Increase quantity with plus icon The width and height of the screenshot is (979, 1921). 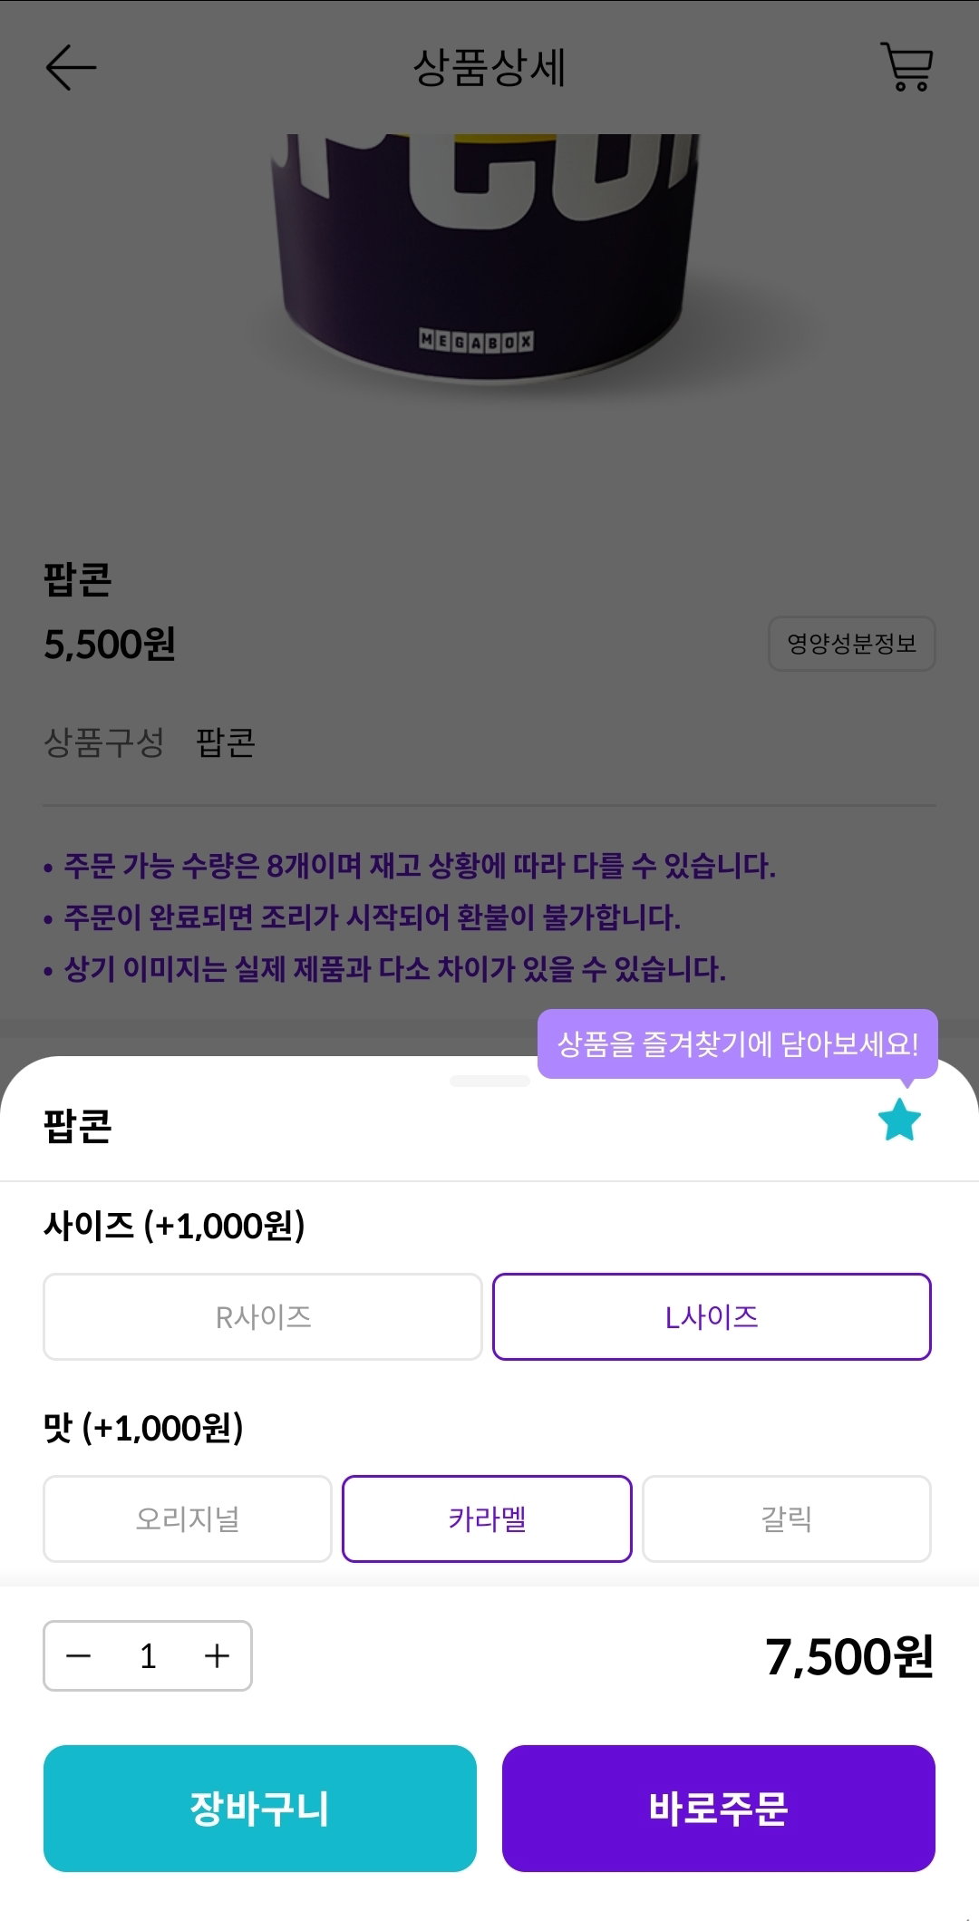217,1656
